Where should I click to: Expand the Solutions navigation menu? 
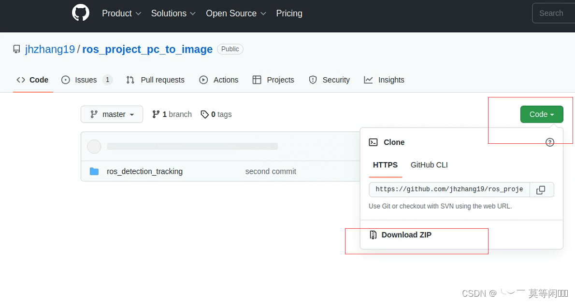click(x=173, y=13)
